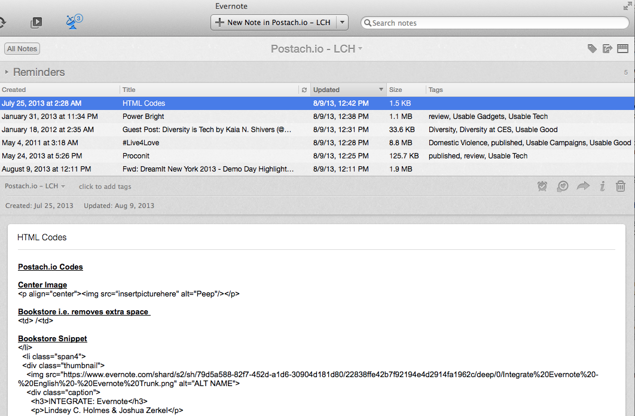The width and height of the screenshot is (635, 416).
Task: Change the note's notebook via Postach.io - LCH selector
Action: [35, 186]
